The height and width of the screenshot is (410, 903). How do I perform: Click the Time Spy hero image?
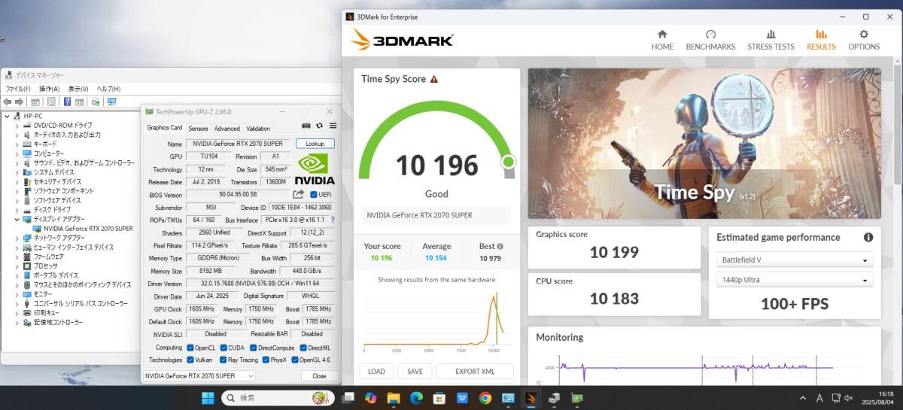704,144
